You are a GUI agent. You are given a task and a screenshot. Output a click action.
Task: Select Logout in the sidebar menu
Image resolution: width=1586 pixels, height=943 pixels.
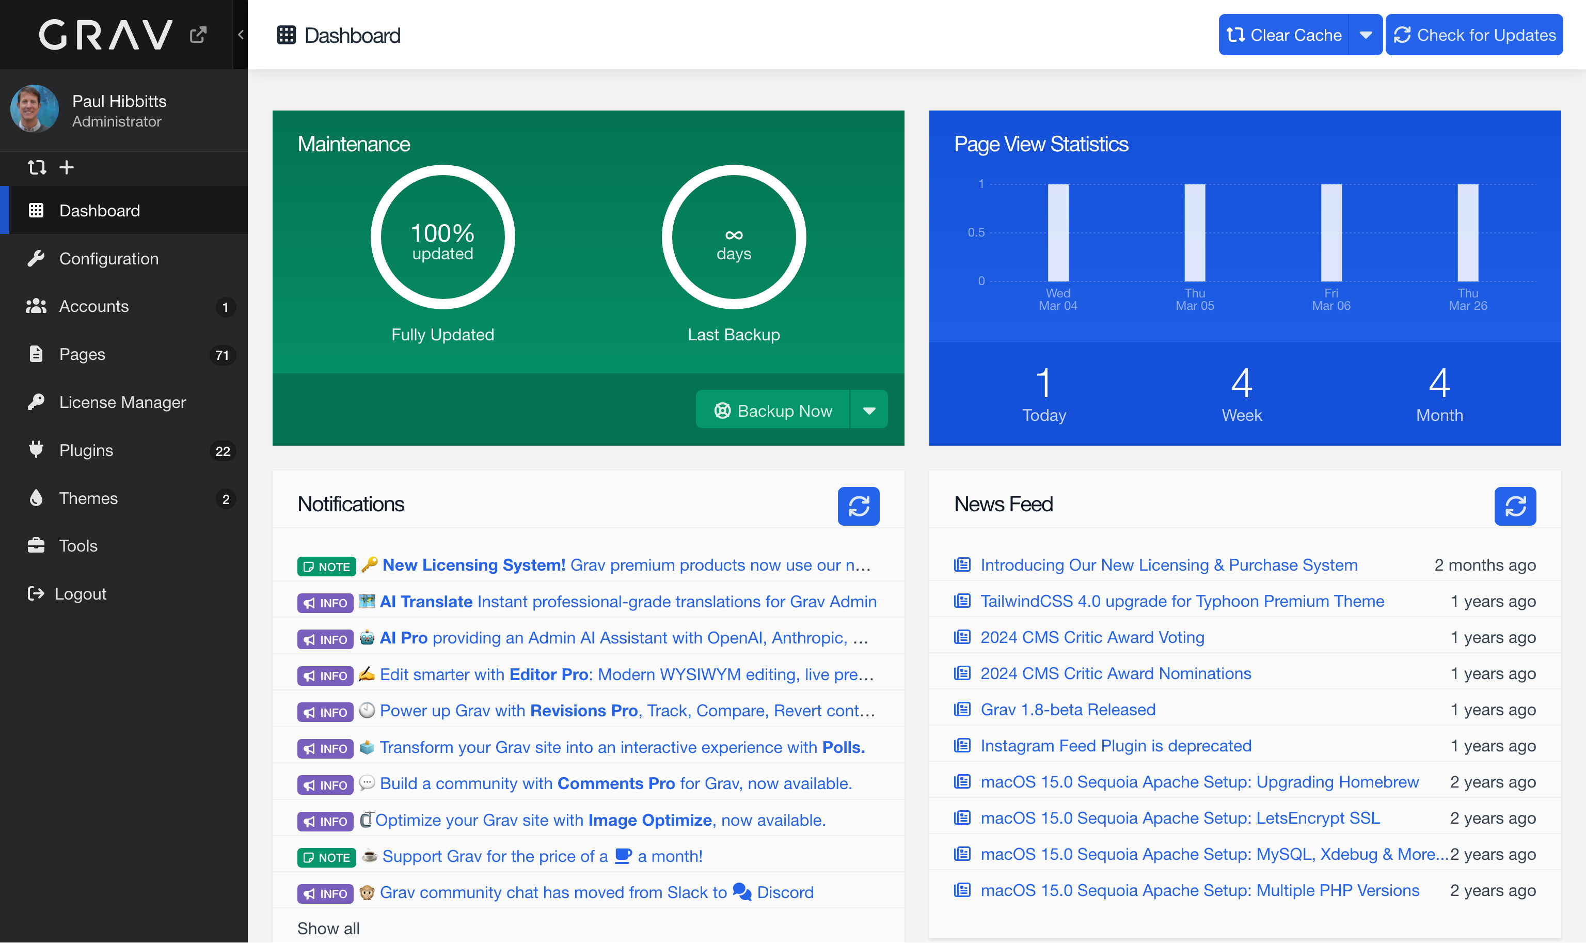81,593
